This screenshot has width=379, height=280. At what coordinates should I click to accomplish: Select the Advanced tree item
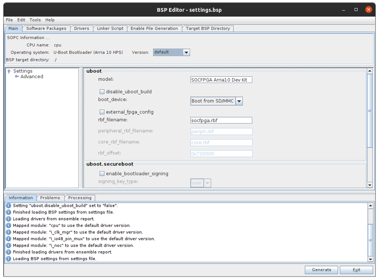coord(31,76)
